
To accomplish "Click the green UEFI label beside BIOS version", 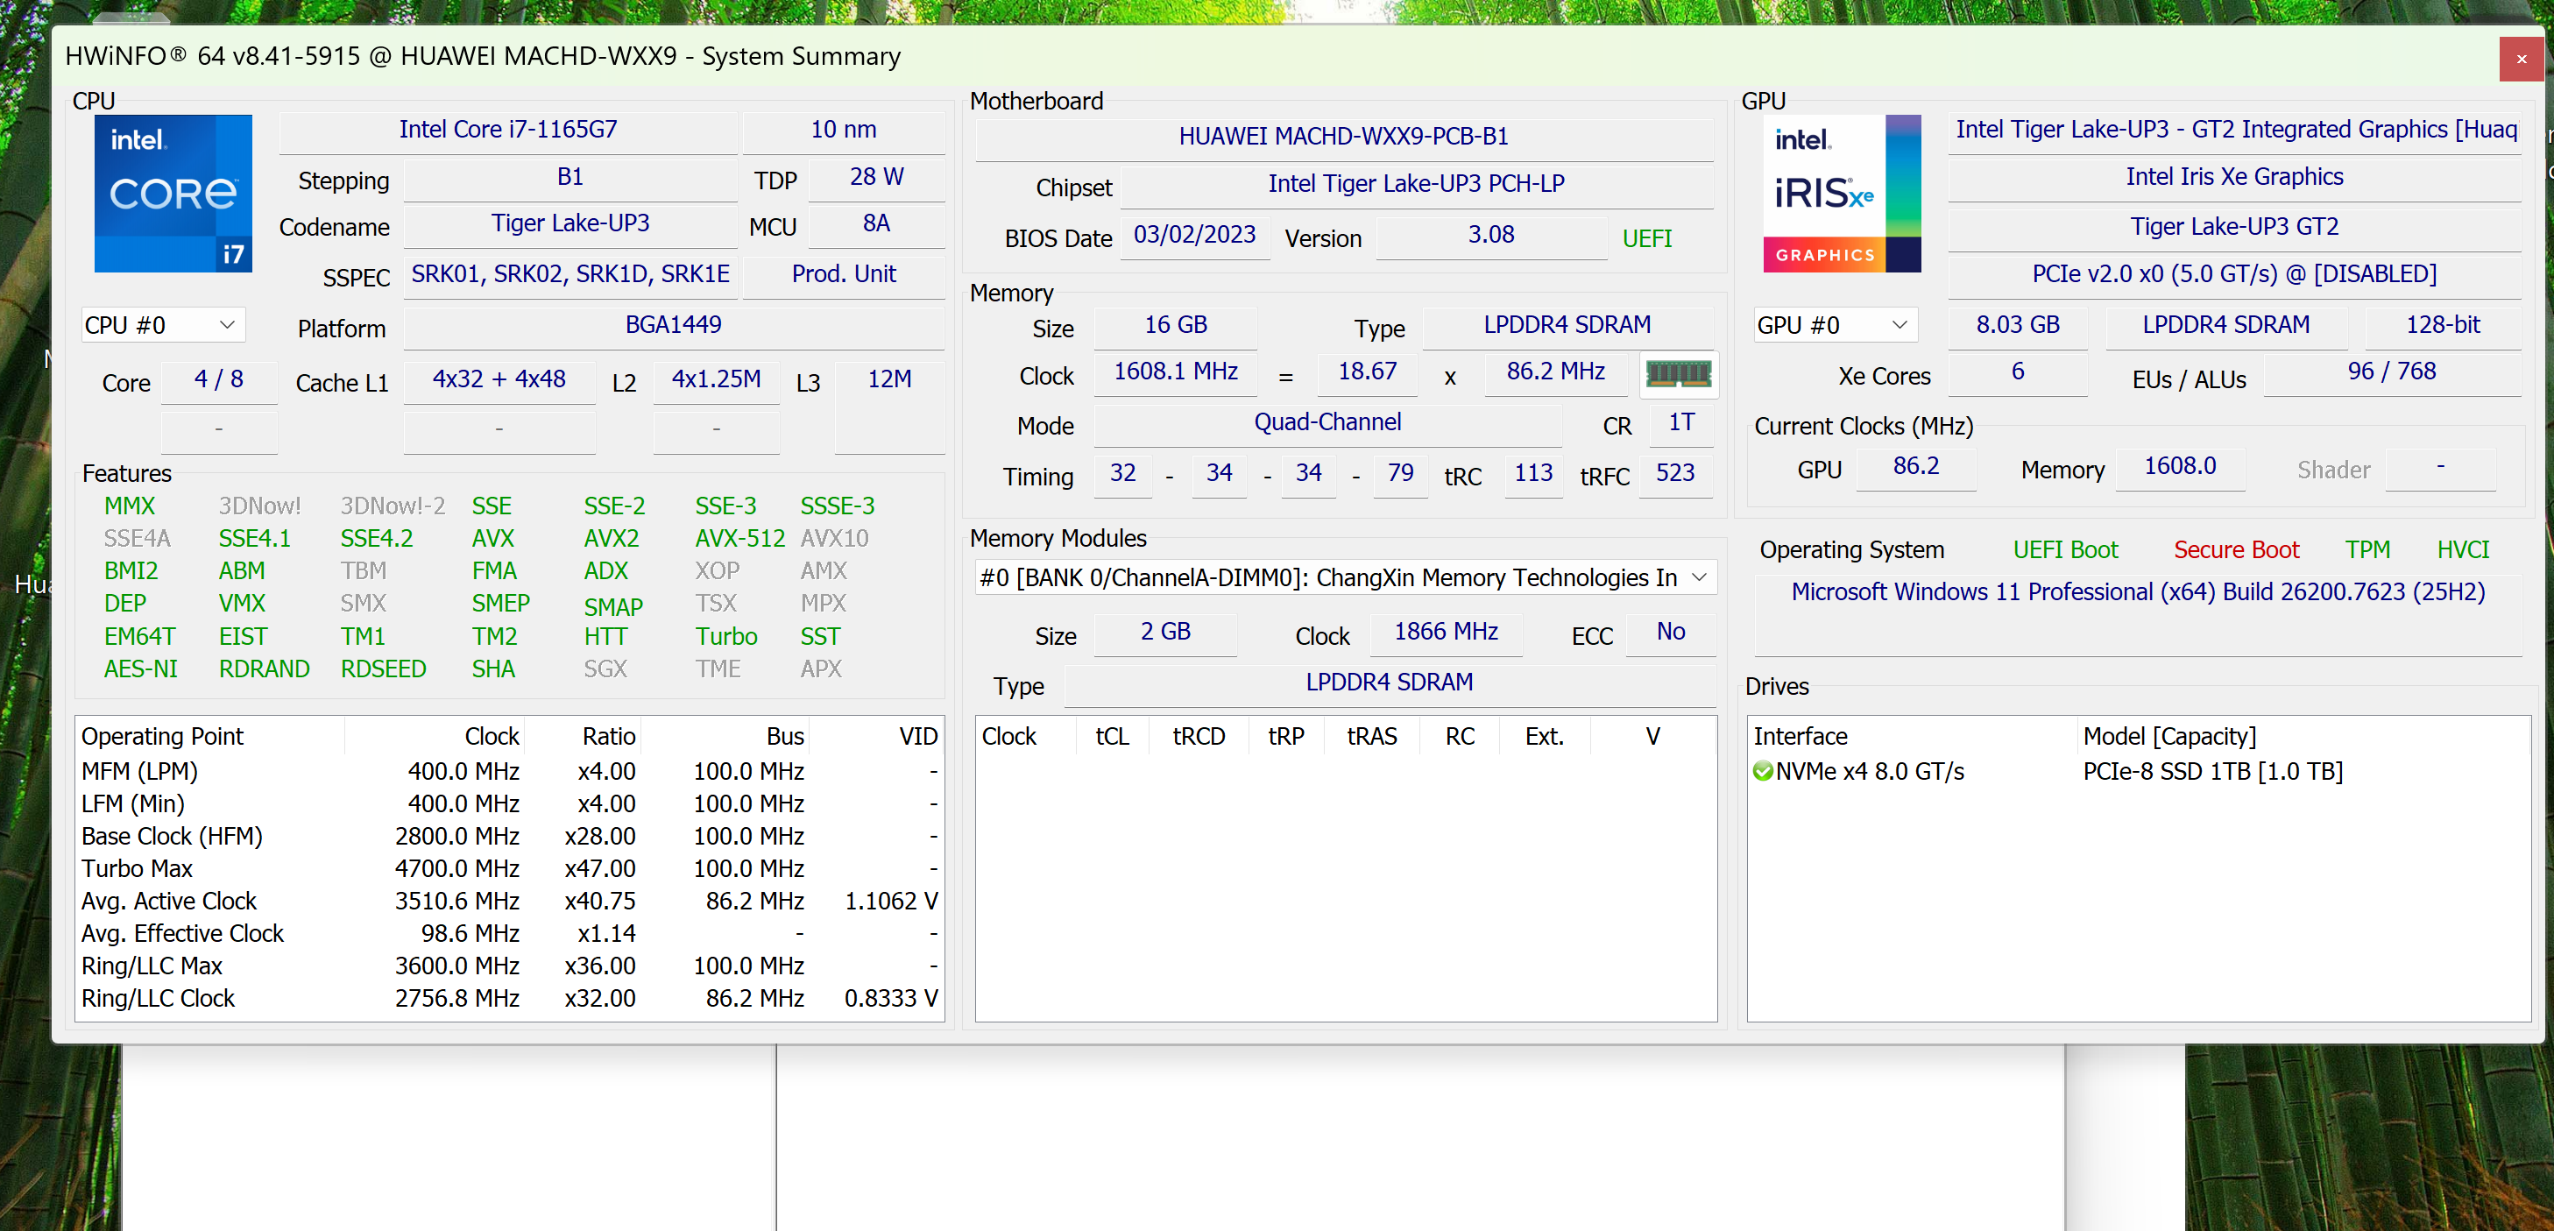I will [x=1647, y=239].
